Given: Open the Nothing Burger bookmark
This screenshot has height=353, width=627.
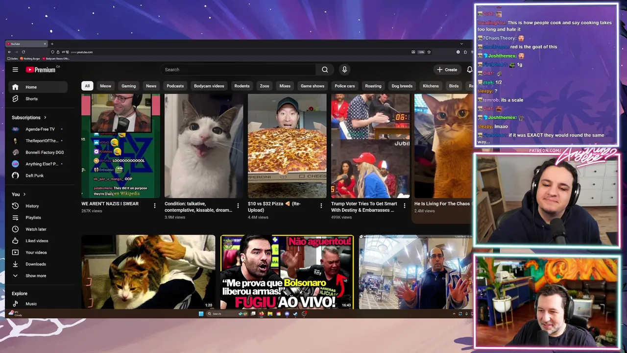Looking at the screenshot, I should [x=30, y=58].
